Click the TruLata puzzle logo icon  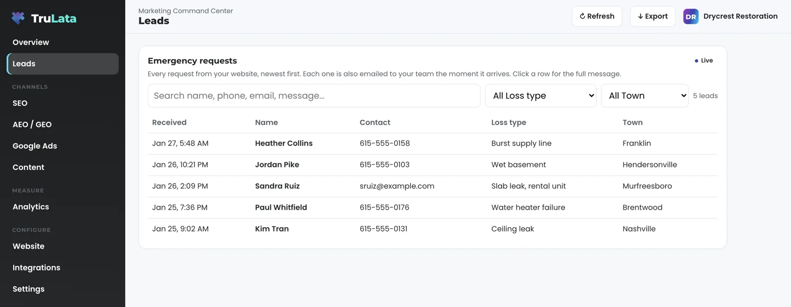(18, 18)
